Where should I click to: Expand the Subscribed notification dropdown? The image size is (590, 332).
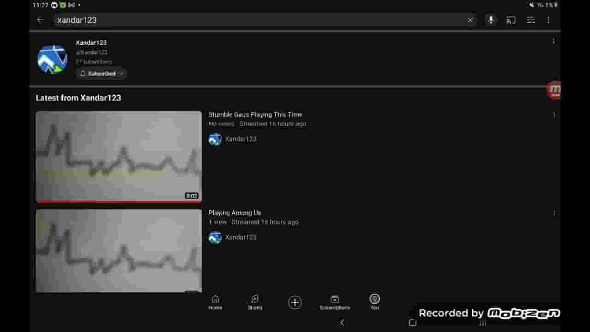(x=101, y=74)
